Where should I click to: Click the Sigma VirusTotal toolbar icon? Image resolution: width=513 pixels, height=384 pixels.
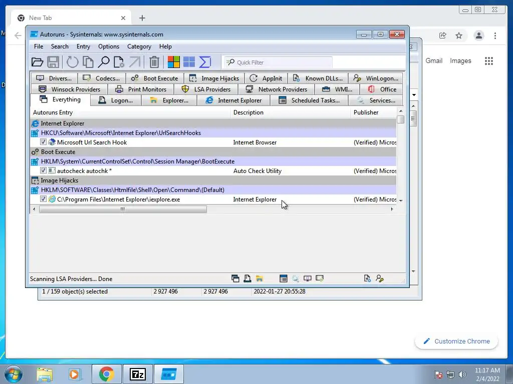205,62
